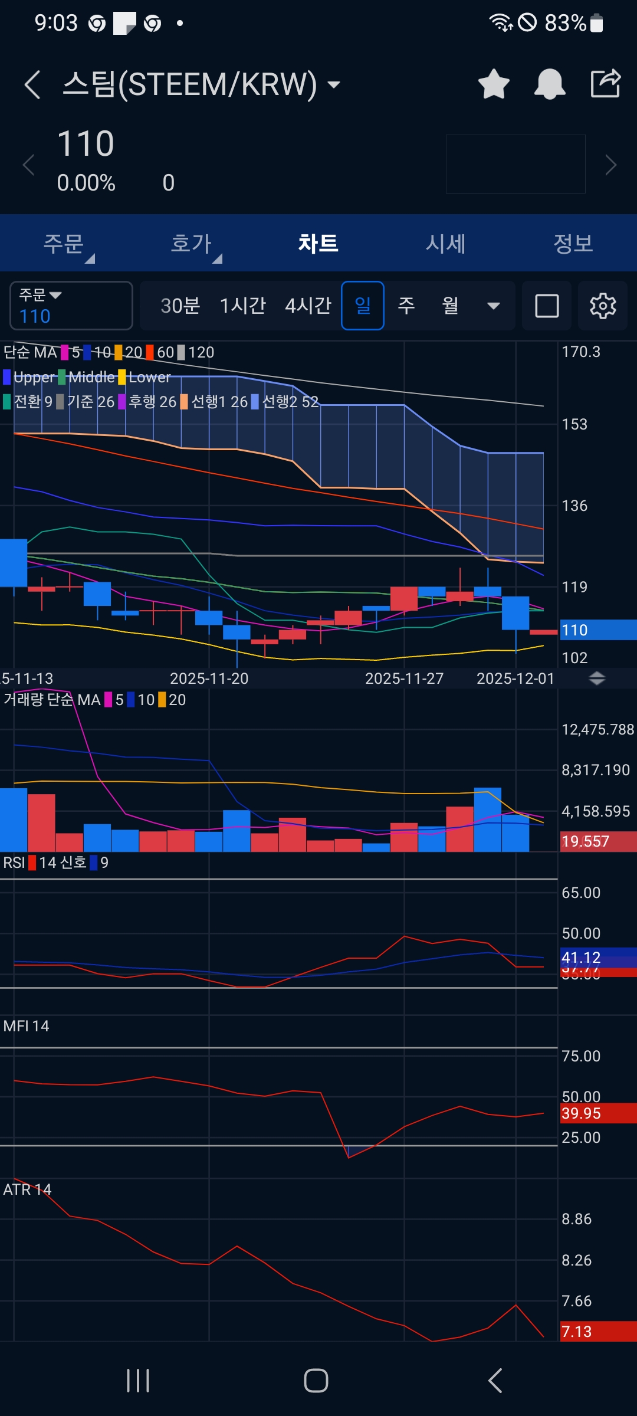Select the 1시간 chart interval
Screen dimensions: 637x1416
tap(243, 306)
